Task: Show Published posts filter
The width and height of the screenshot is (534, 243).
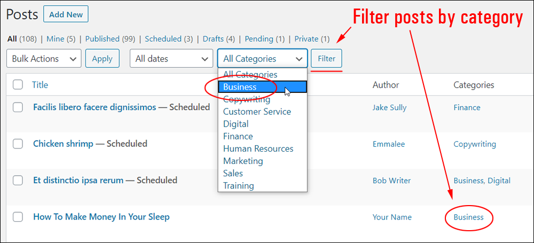Action: click(x=102, y=39)
